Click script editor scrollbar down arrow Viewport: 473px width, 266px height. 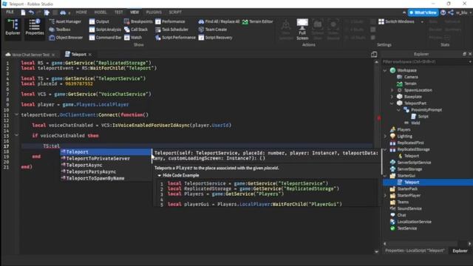tap(376, 251)
